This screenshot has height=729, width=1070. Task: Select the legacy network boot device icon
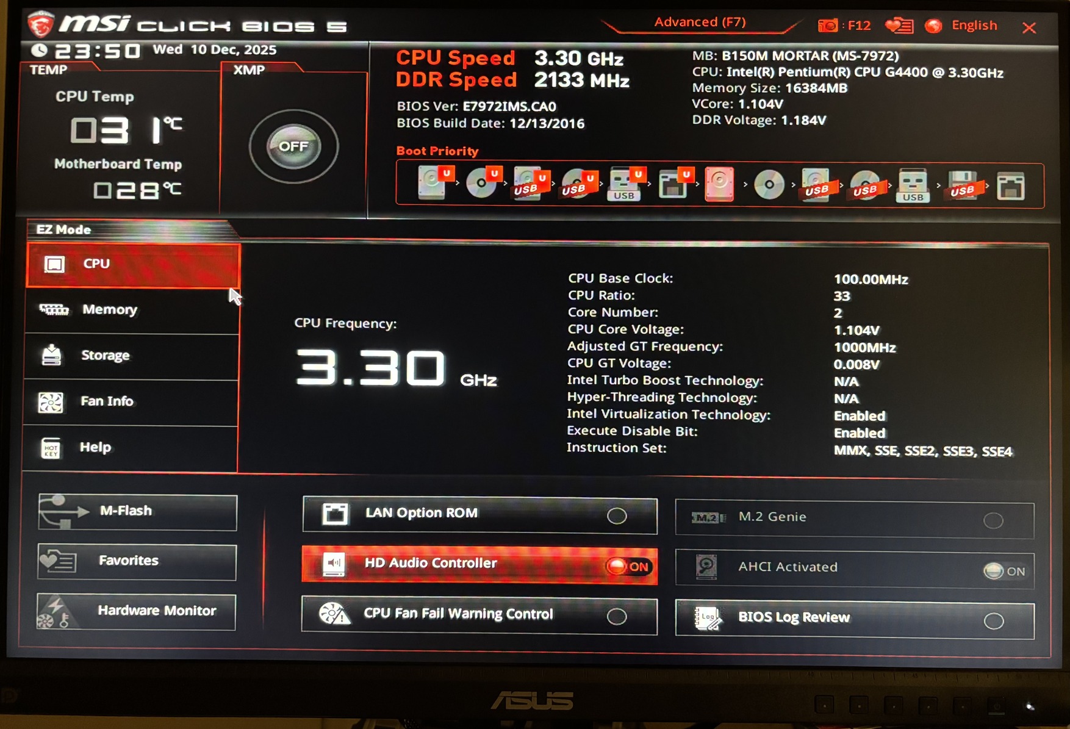(x=1010, y=186)
